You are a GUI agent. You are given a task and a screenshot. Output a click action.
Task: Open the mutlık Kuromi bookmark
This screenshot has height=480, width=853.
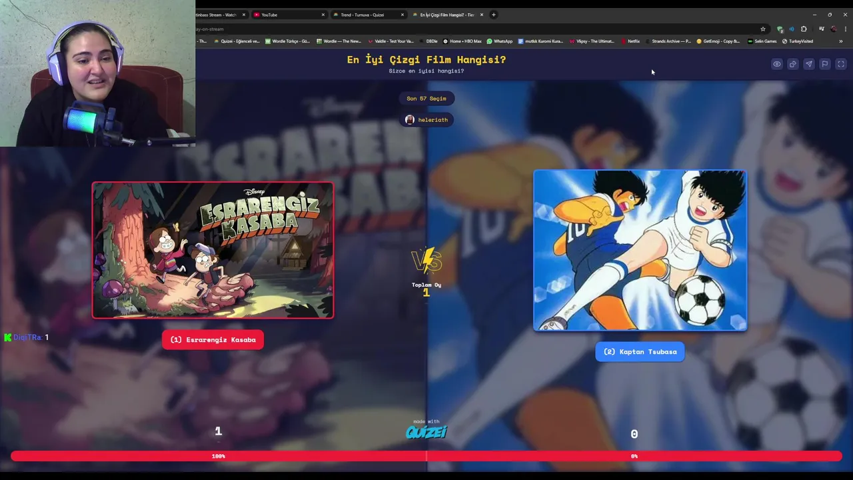tap(540, 41)
